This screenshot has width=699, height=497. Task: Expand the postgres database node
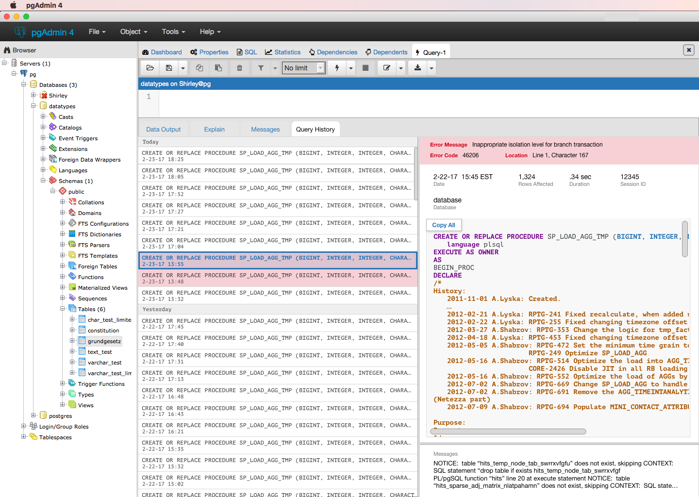[x=33, y=415]
